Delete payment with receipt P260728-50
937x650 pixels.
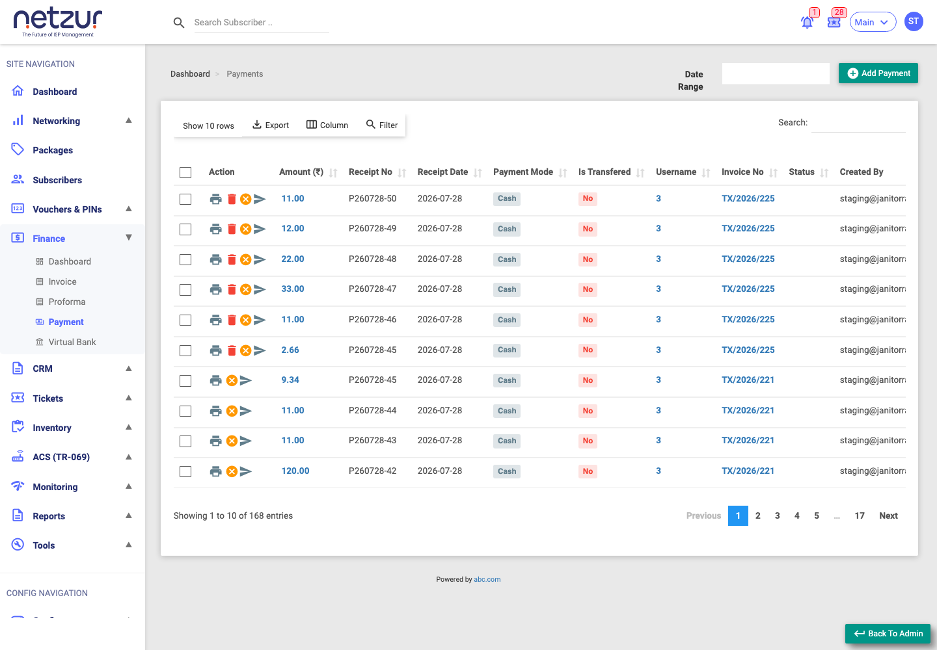(x=232, y=199)
